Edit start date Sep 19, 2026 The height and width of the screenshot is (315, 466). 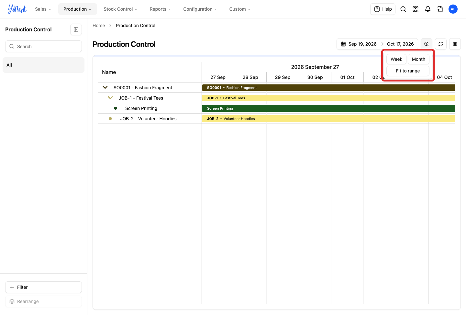(362, 44)
